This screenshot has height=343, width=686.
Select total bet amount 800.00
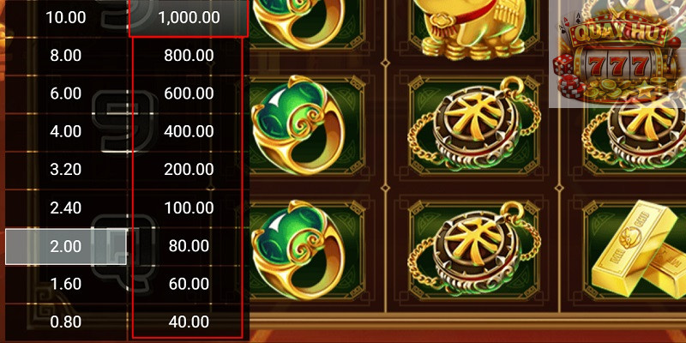coord(189,56)
